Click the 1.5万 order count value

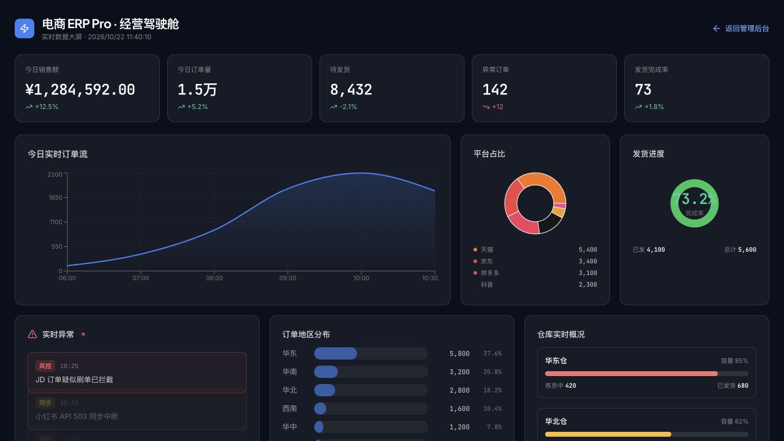click(x=197, y=89)
